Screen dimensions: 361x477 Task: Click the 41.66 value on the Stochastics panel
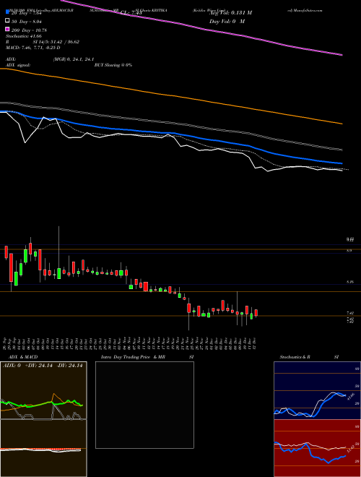pos(351,397)
